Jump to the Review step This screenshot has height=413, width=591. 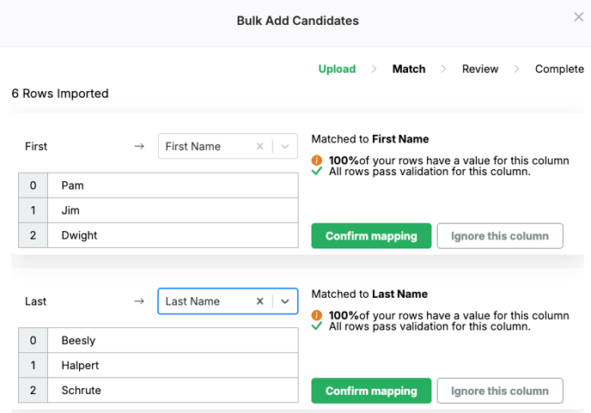[480, 69]
